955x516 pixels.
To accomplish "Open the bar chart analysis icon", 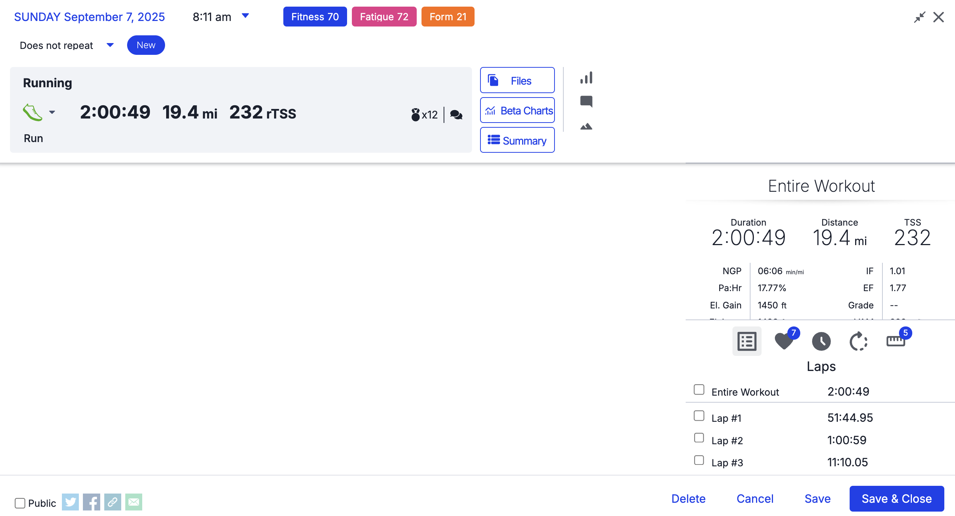I will pos(586,78).
